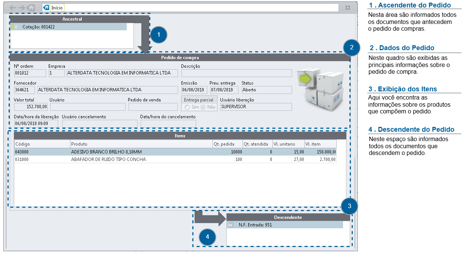Close the panel with the X button

click(x=348, y=7)
